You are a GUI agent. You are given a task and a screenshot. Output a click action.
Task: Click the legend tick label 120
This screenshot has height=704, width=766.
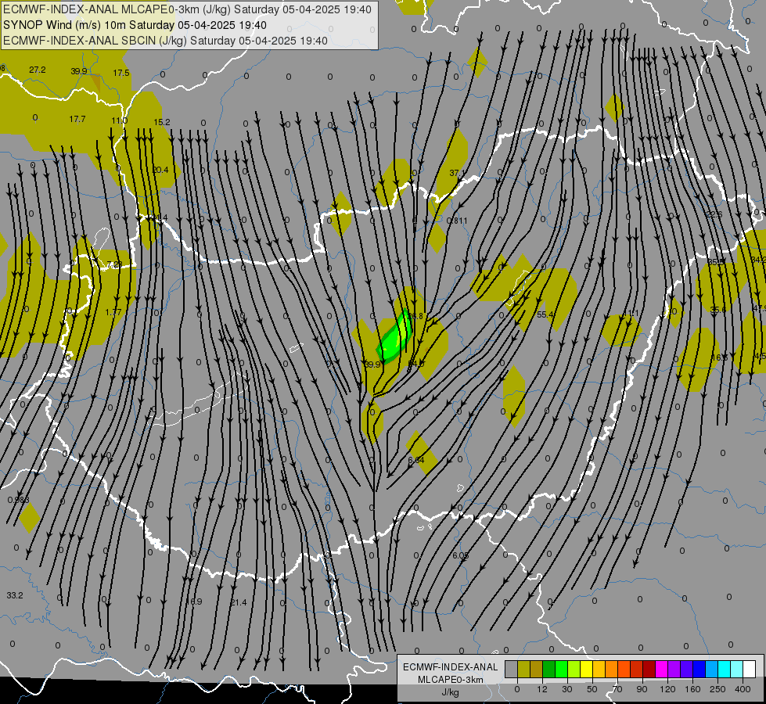(x=667, y=689)
